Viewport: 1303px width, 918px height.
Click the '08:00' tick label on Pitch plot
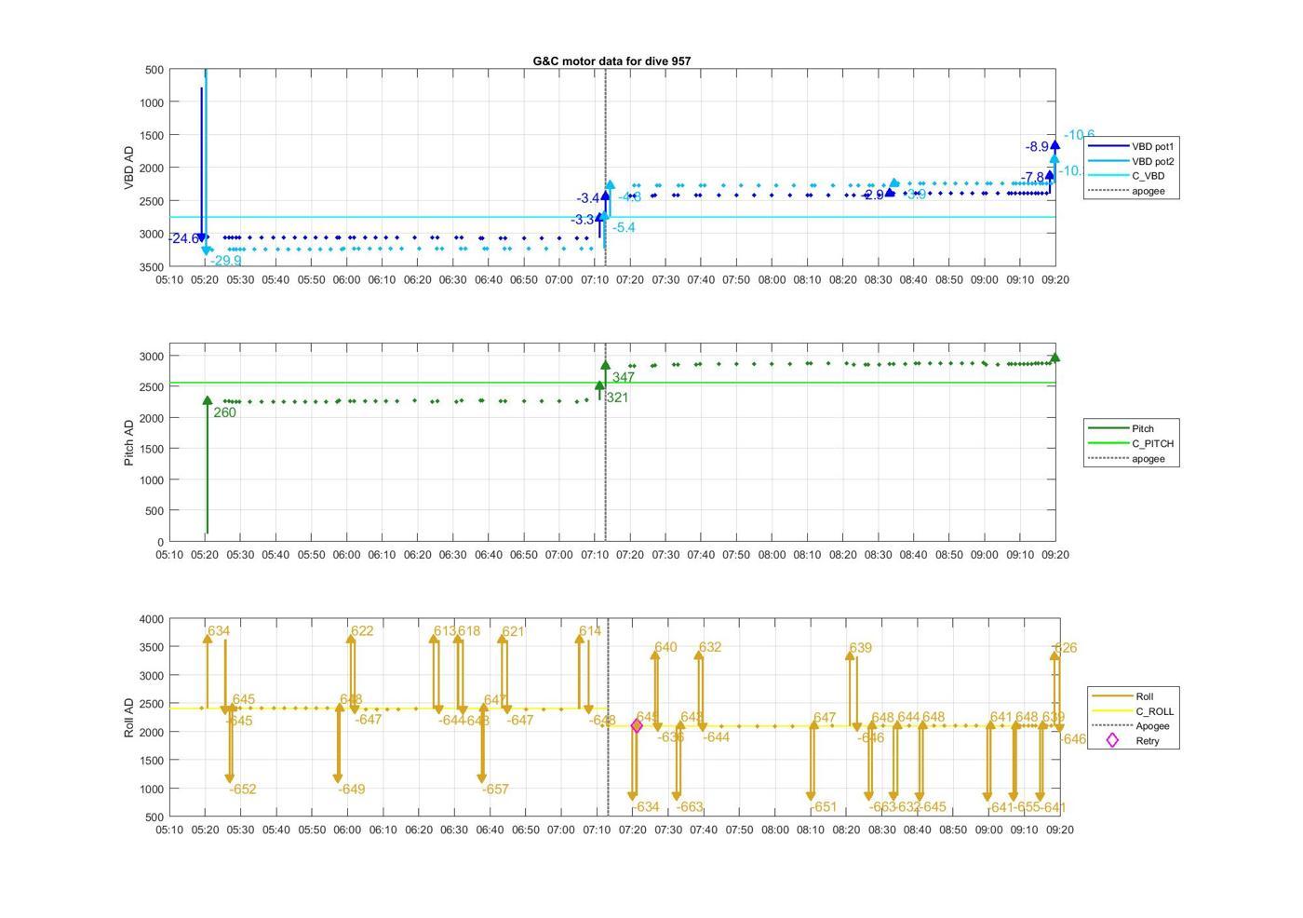[772, 555]
